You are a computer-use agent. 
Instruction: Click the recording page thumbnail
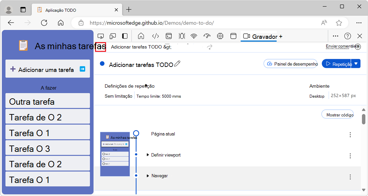click(x=115, y=154)
